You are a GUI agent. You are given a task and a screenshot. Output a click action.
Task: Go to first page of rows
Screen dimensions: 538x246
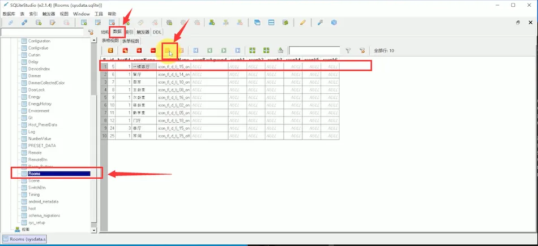click(195, 50)
